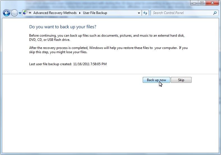The width and height of the screenshot is (221, 155).
Task: Click the recovery icon in address bar
Action: point(25,13)
